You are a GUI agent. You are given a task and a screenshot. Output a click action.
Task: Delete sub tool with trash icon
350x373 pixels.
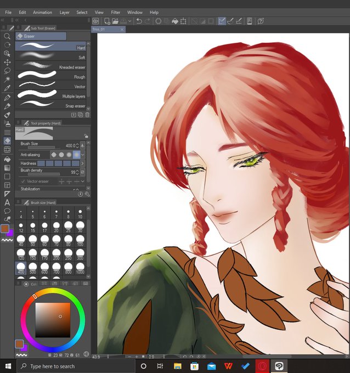[x=87, y=115]
